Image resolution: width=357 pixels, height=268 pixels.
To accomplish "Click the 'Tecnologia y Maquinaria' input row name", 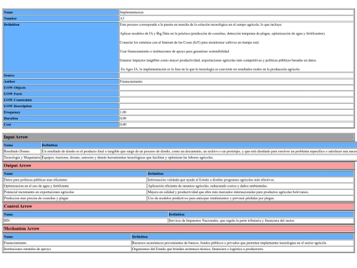I will (x=22, y=157).
